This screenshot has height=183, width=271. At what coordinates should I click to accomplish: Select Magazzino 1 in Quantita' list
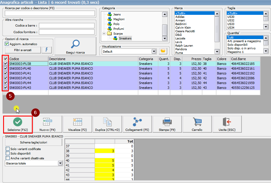click(x=235, y=52)
